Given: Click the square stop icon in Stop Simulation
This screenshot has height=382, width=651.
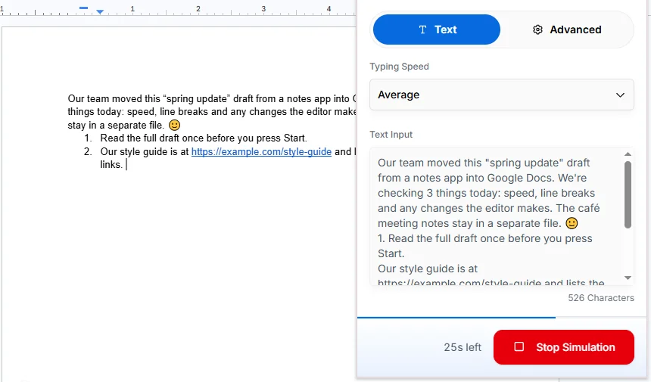Looking at the screenshot, I should [519, 346].
